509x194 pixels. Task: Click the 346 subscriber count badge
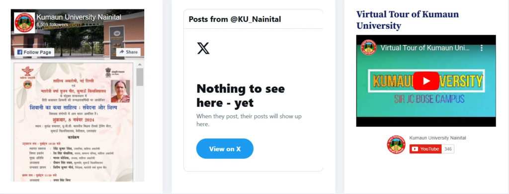(448, 149)
